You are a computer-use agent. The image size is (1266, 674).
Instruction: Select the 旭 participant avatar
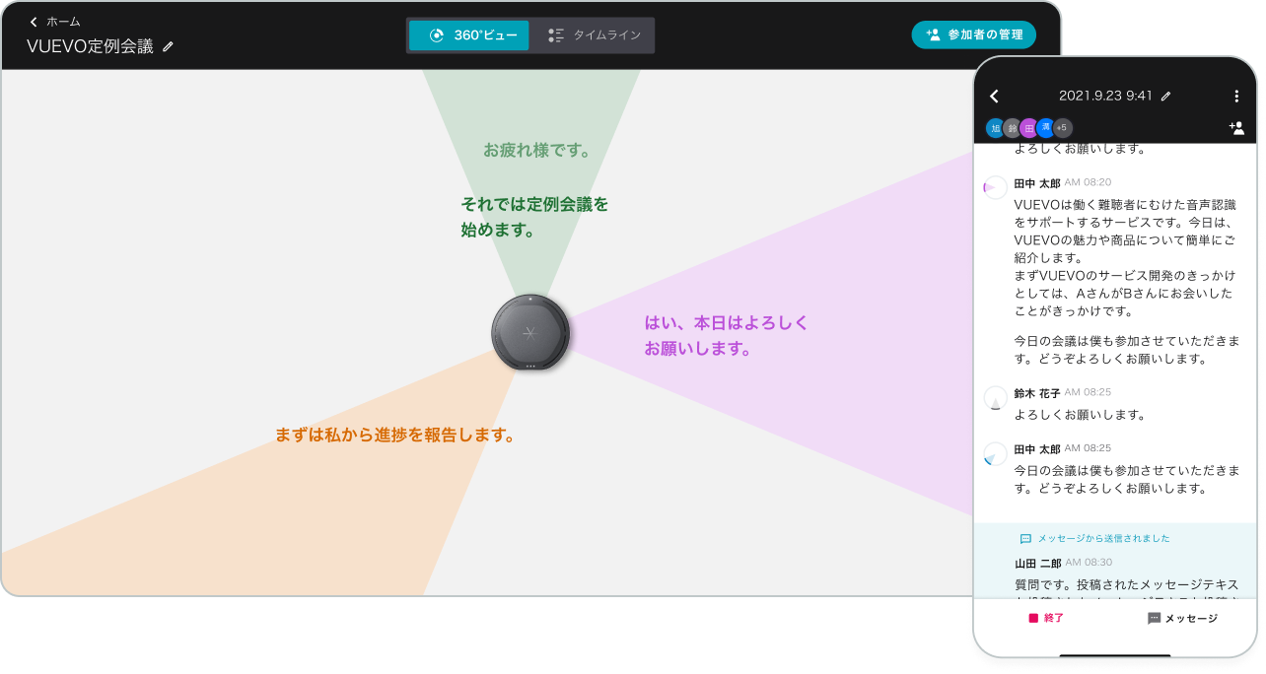(996, 128)
